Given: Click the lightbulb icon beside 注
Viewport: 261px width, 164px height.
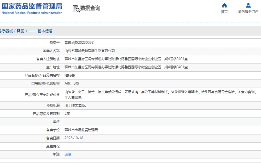Looking at the screenshot, I should coord(54,154).
